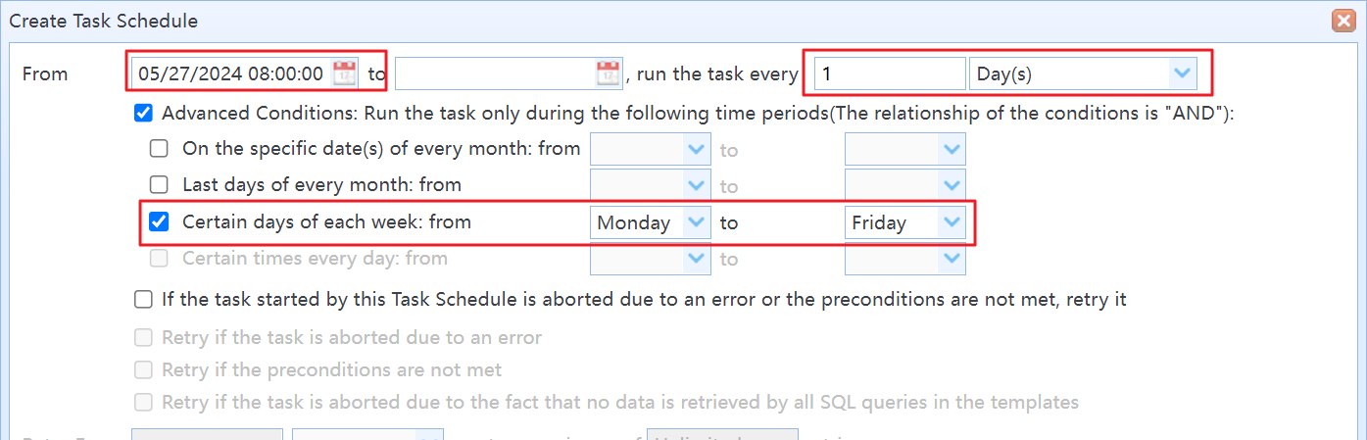Click the interval number field showing 1
Viewport: 1367px width, 440px height.
point(890,73)
